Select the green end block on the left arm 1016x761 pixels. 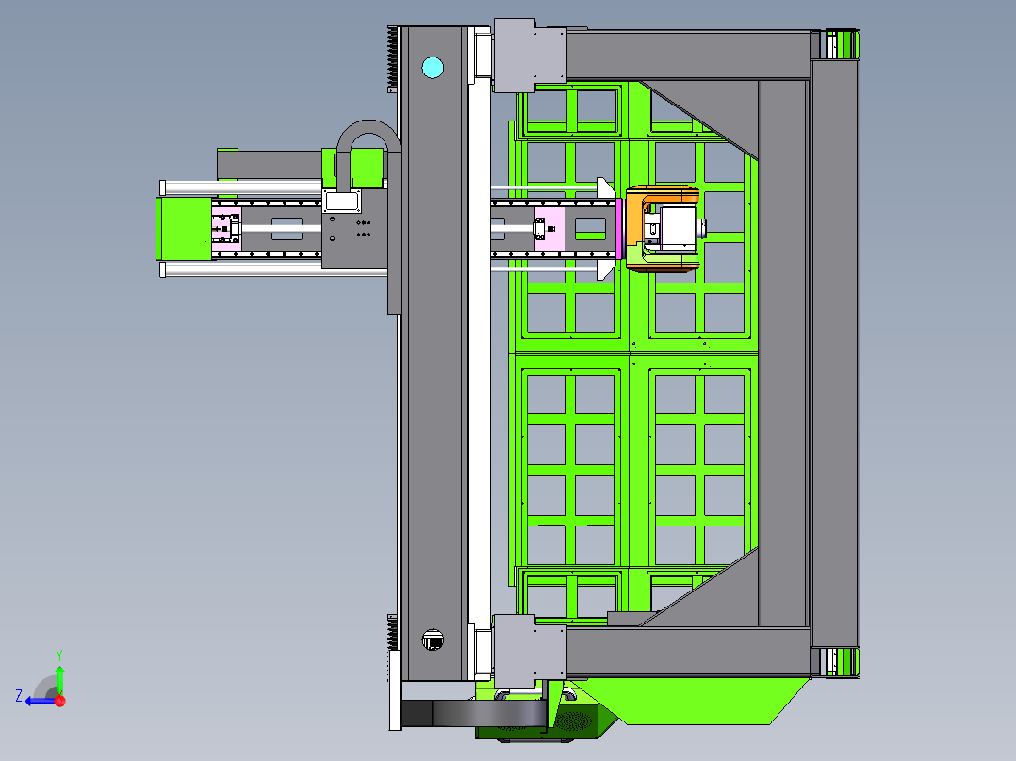point(184,229)
